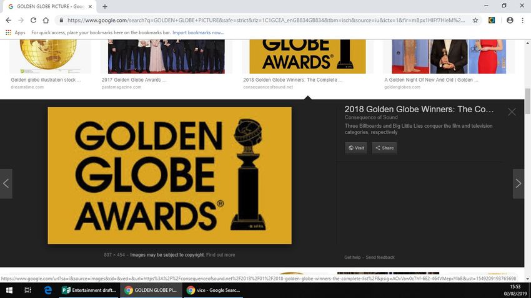Bookmark this page with the star icon
This screenshot has height=298, width=531.
point(475,21)
